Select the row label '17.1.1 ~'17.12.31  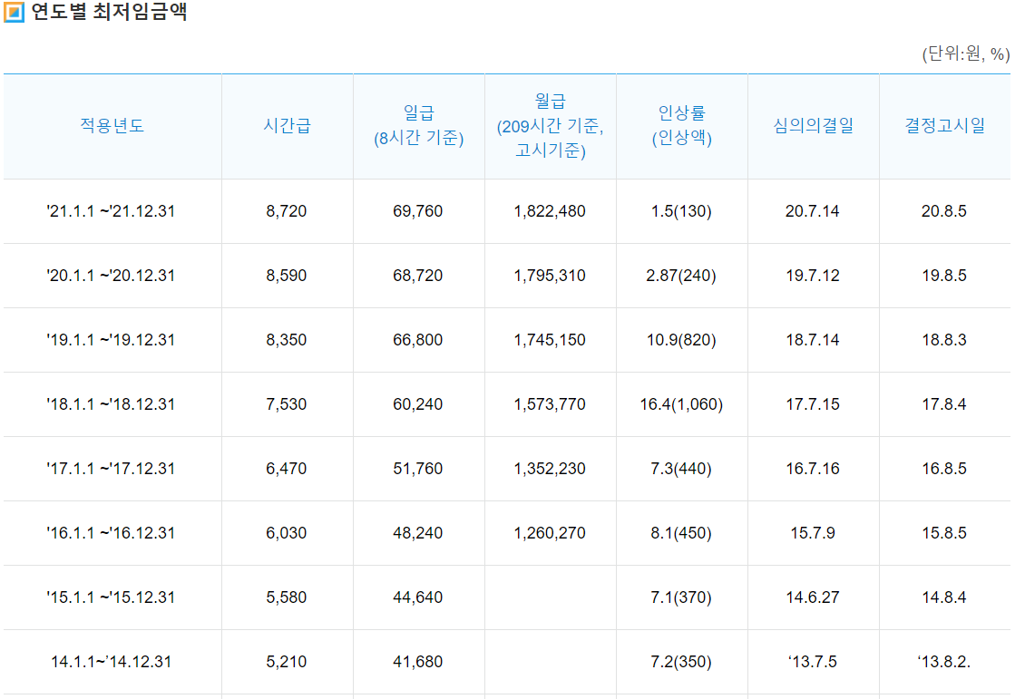tap(112, 469)
